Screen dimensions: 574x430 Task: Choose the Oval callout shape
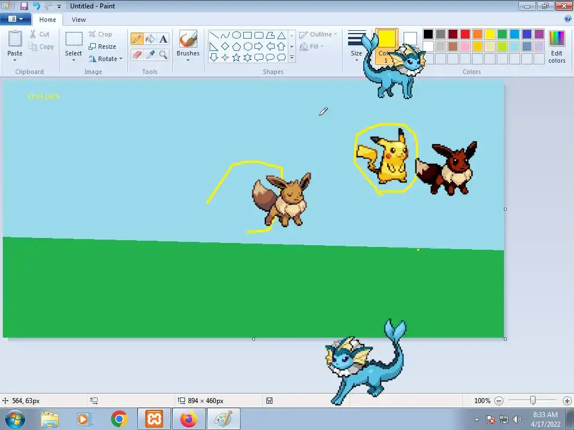(x=270, y=58)
